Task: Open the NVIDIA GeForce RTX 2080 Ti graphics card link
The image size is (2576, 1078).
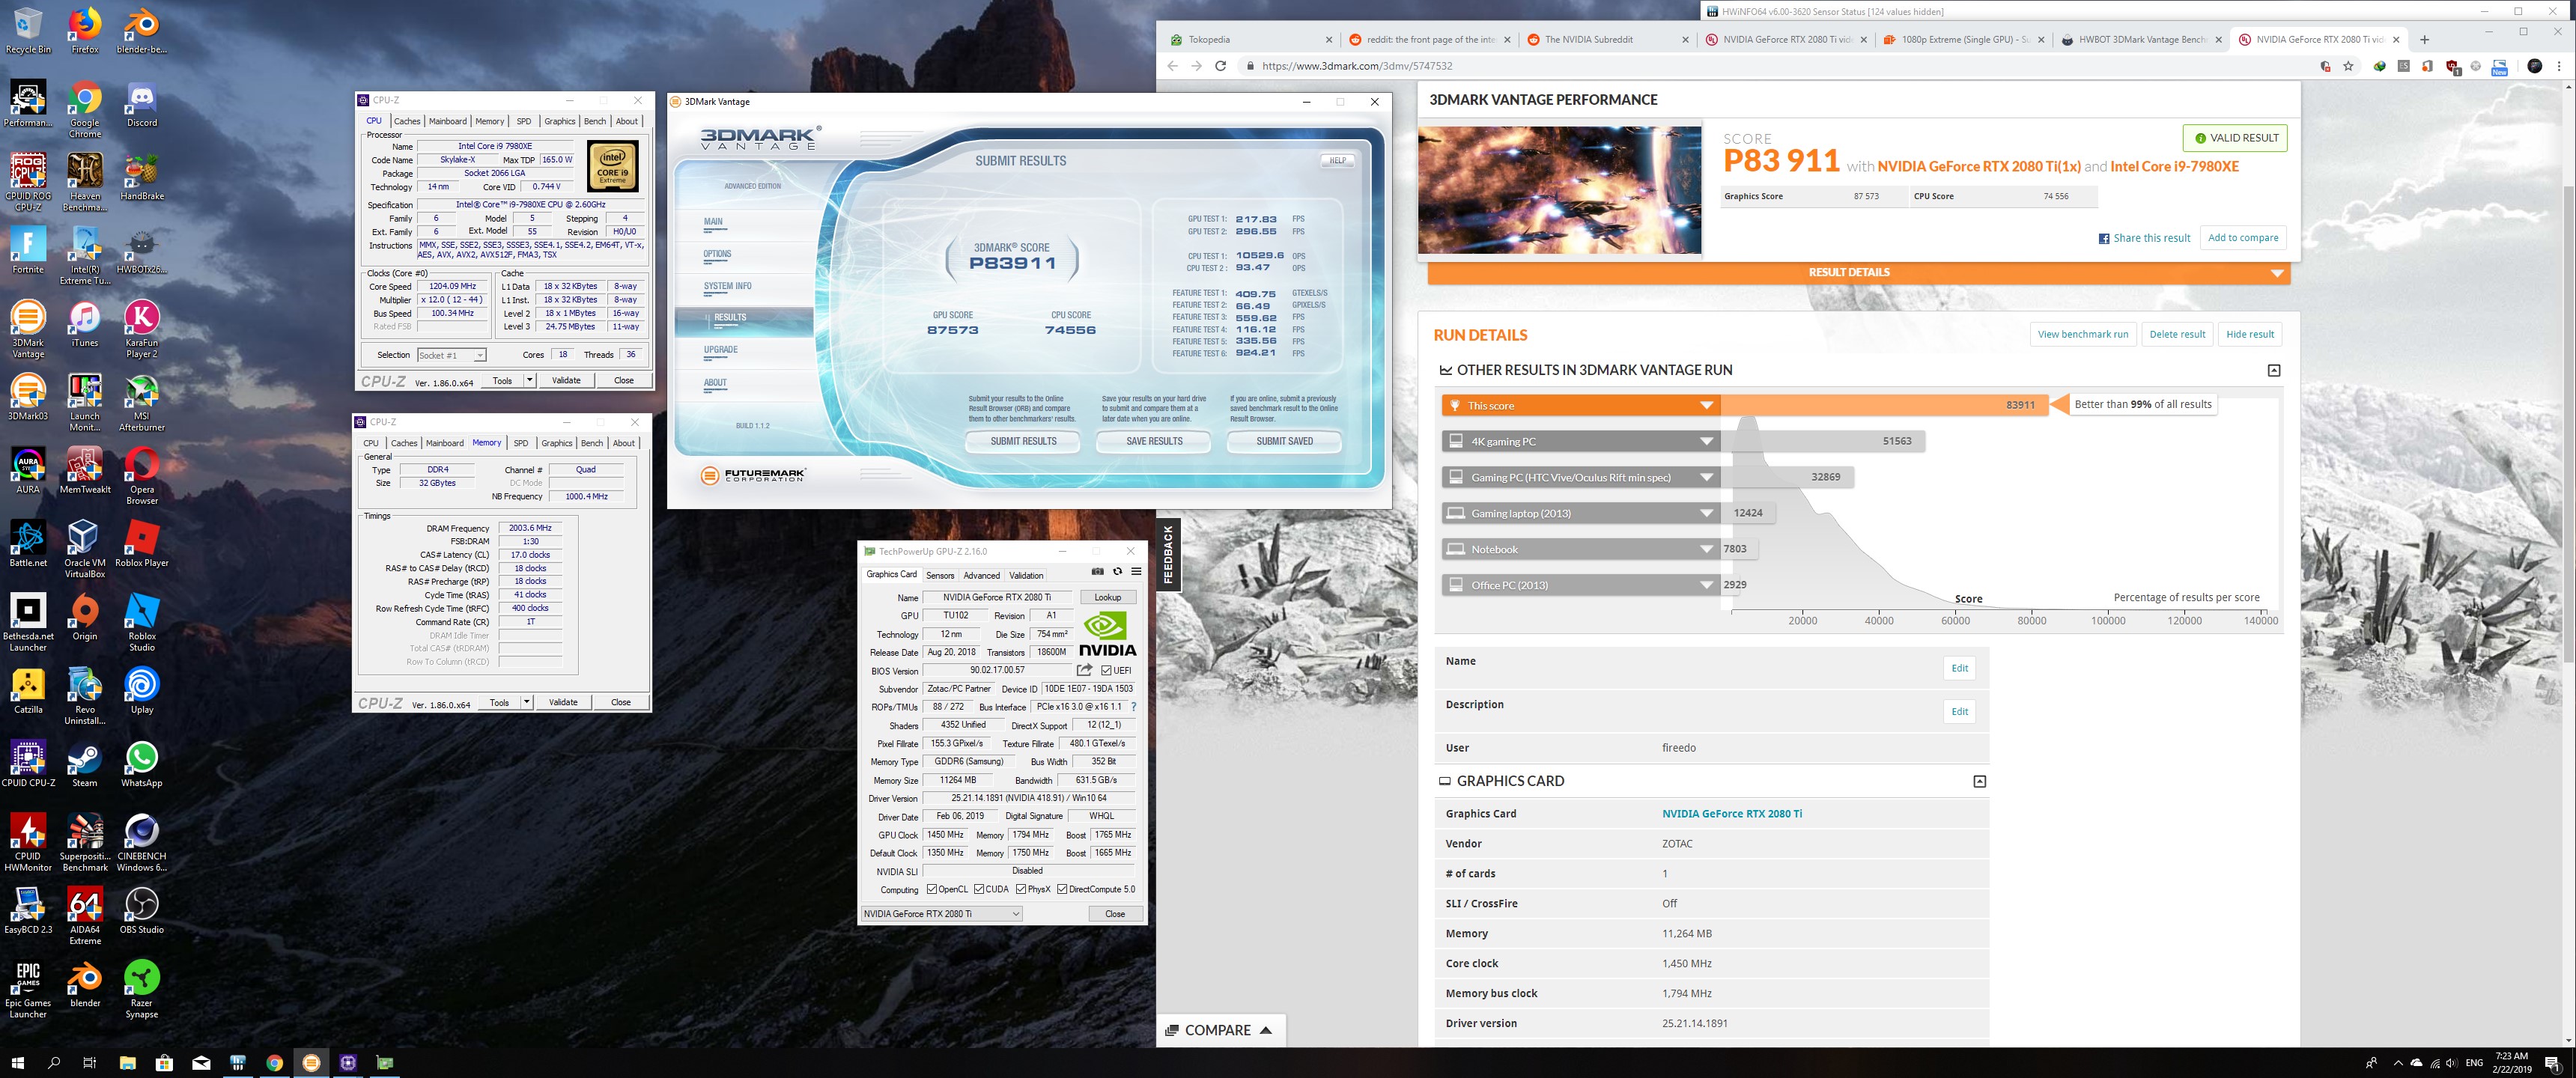Action: point(1732,814)
